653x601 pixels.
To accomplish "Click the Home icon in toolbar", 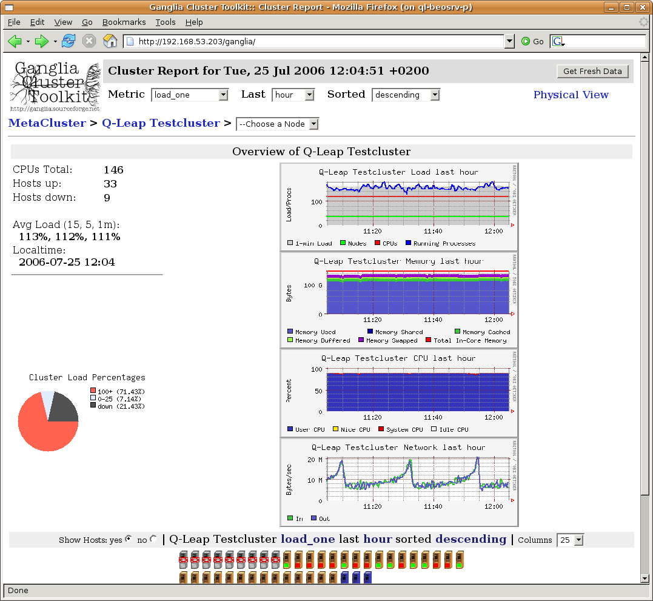I will 110,41.
